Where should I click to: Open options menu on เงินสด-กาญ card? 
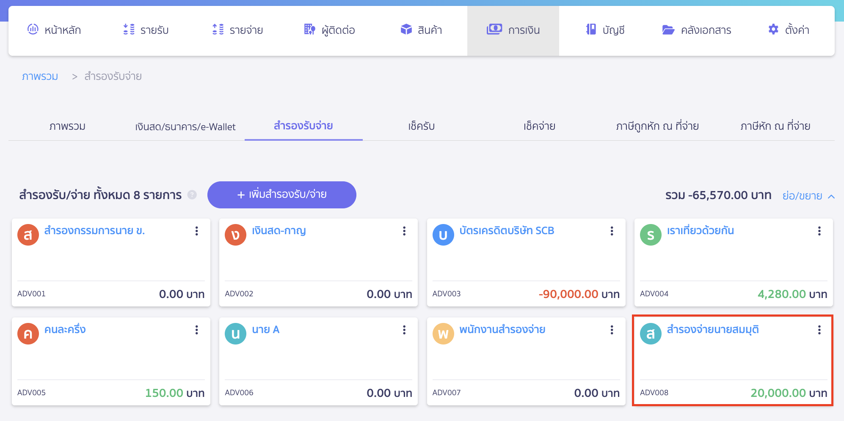click(404, 231)
